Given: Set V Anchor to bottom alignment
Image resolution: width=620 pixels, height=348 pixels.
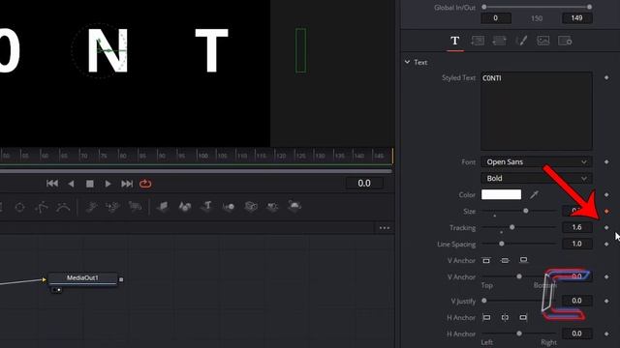Looking at the screenshot, I should 523,260.
